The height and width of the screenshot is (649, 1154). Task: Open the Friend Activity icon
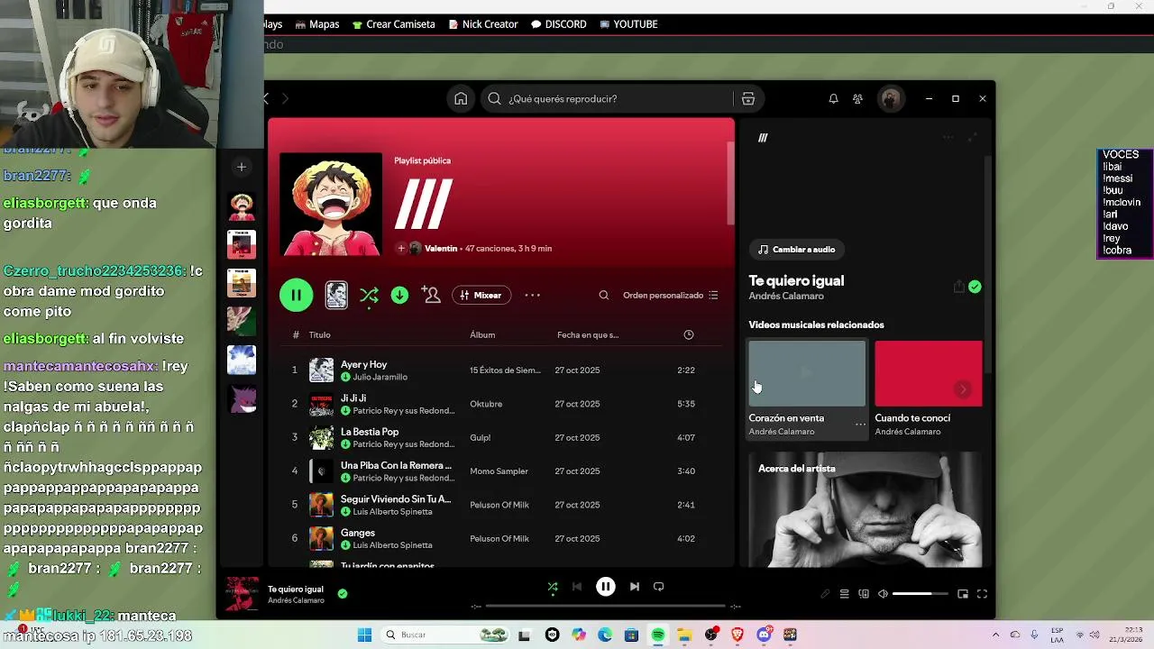[x=857, y=99]
